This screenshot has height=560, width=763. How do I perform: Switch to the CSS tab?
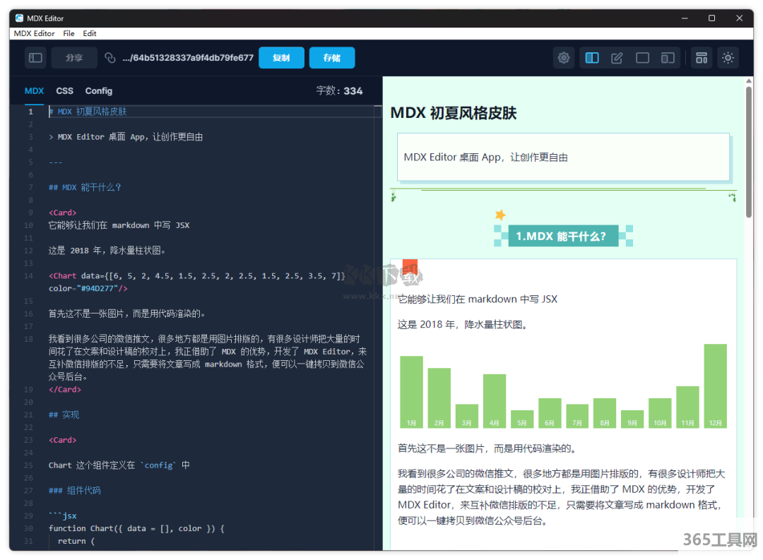point(64,91)
